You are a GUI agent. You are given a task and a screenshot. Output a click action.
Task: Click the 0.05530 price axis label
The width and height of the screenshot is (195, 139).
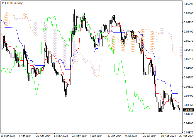(x=188, y=23)
